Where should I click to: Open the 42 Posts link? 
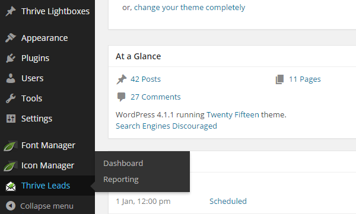coord(145,79)
